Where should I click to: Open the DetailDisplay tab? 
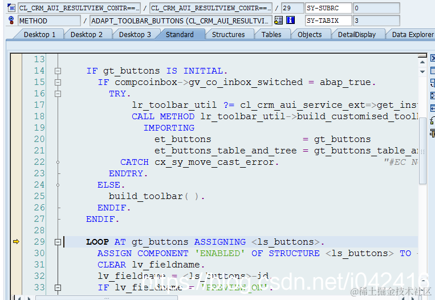tap(357, 34)
